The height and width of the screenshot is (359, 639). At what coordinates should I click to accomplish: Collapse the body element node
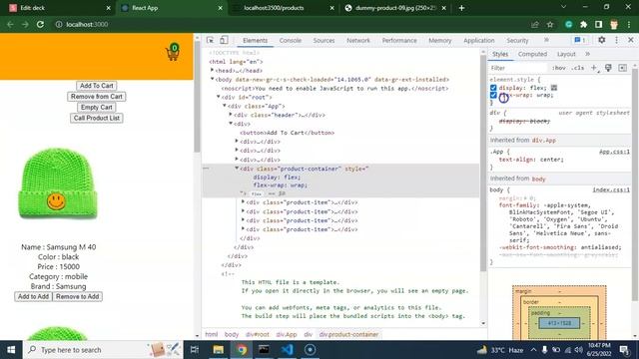click(212, 79)
